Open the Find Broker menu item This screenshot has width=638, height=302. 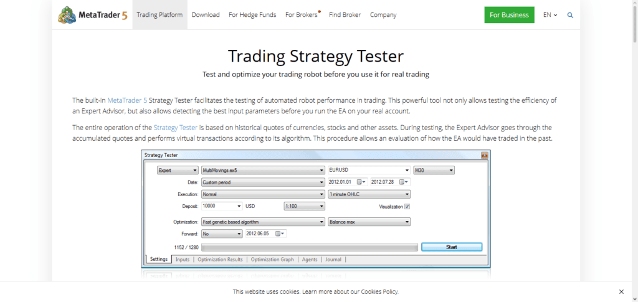click(345, 14)
